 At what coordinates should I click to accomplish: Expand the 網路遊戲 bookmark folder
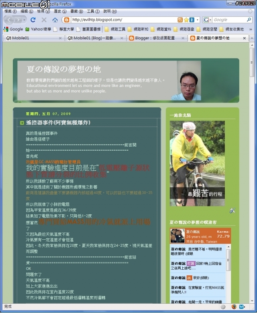point(184,29)
